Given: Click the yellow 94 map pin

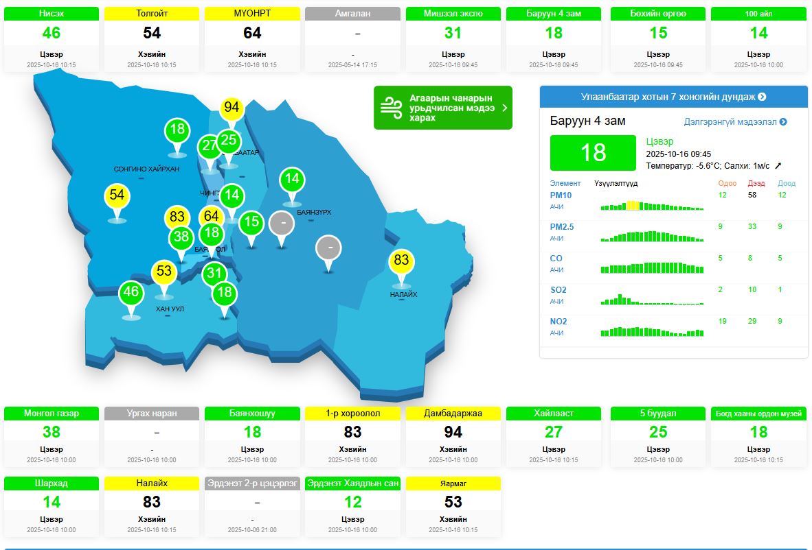Looking at the screenshot, I should 232,108.
